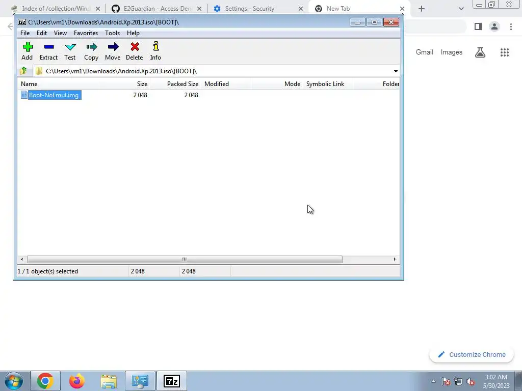Screen dimensions: 522x391
Task: Click the 7-Zip taskbar button
Action: [172, 381]
